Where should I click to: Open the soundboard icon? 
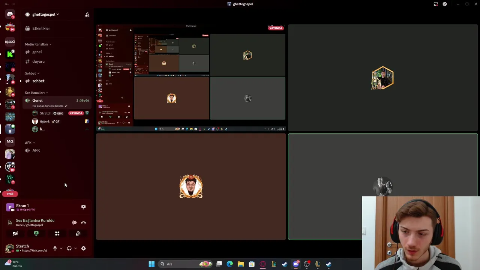tap(78, 234)
